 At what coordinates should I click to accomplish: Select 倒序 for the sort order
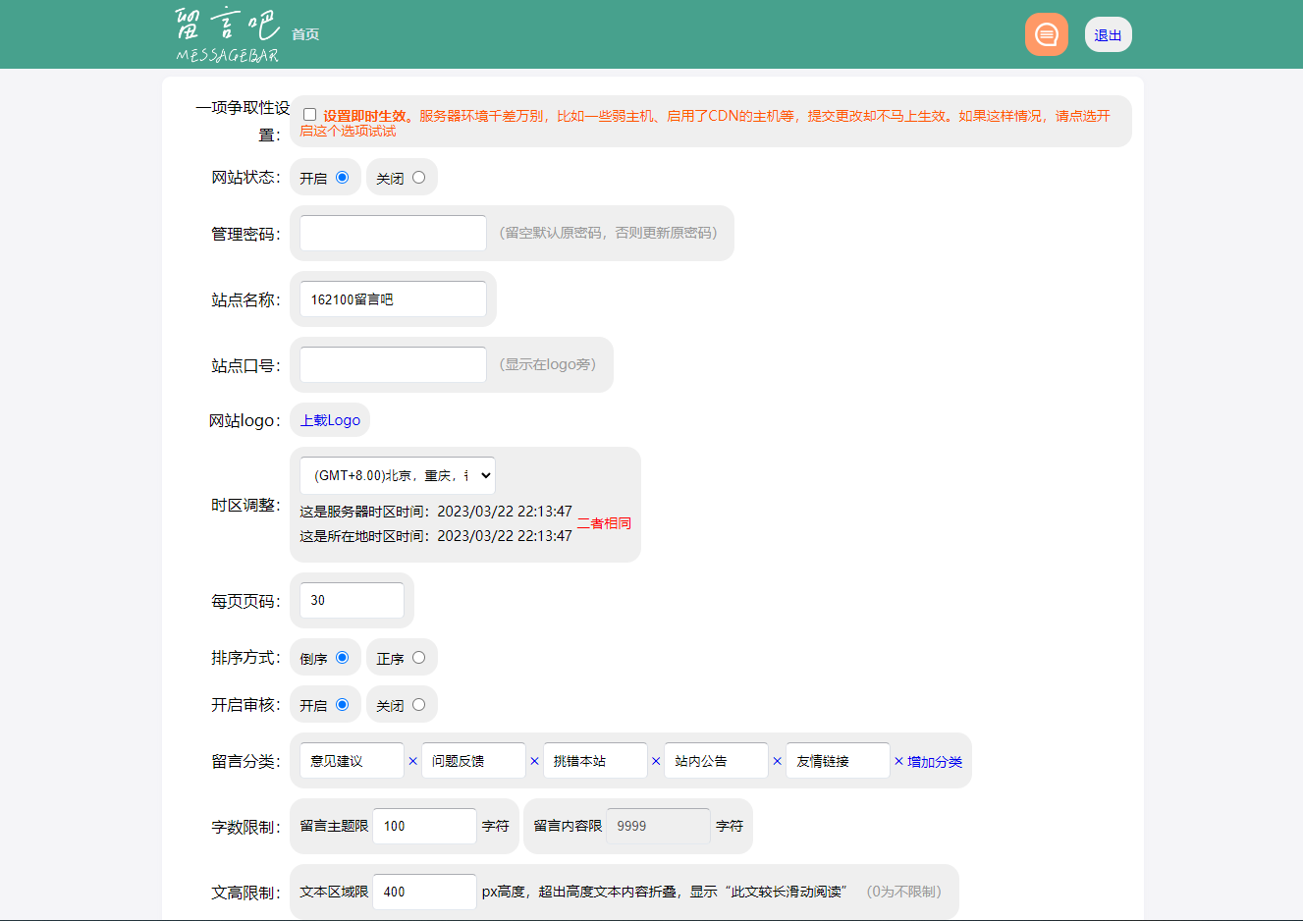click(342, 658)
